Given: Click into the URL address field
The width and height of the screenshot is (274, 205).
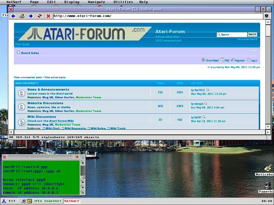Looking at the screenshot, I should pos(158,16).
